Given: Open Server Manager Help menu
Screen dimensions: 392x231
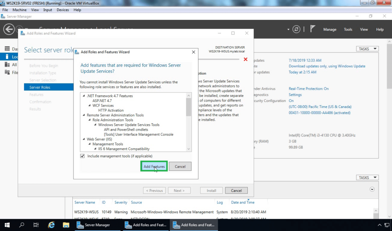Looking at the screenshot, I should [x=380, y=29].
